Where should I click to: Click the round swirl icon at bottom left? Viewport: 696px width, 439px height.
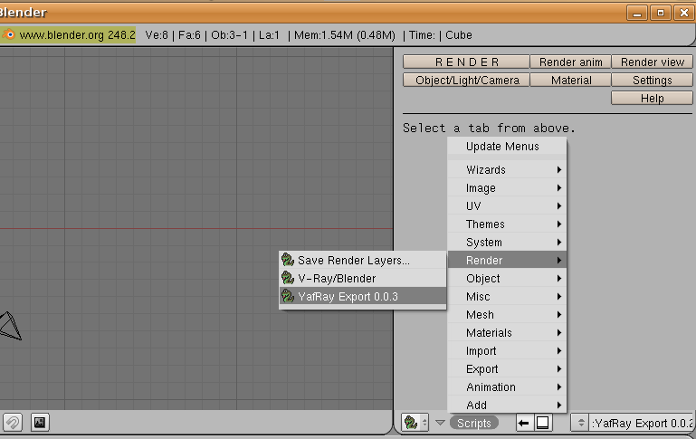point(13,422)
